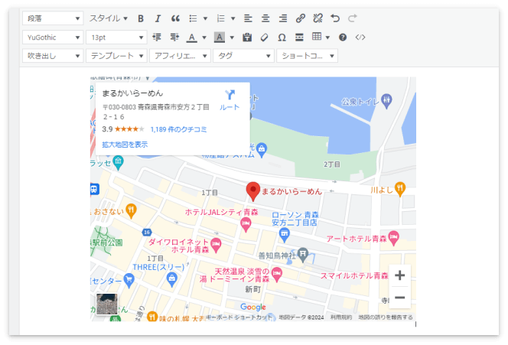508x345 pixels.
Task: Click the 地図の誤りを報告する link
Action: (x=386, y=317)
